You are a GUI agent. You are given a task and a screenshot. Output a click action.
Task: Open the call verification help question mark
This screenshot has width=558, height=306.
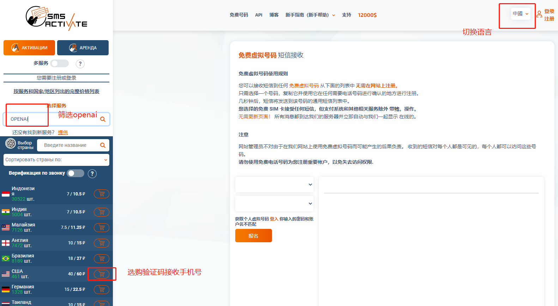[x=92, y=174]
